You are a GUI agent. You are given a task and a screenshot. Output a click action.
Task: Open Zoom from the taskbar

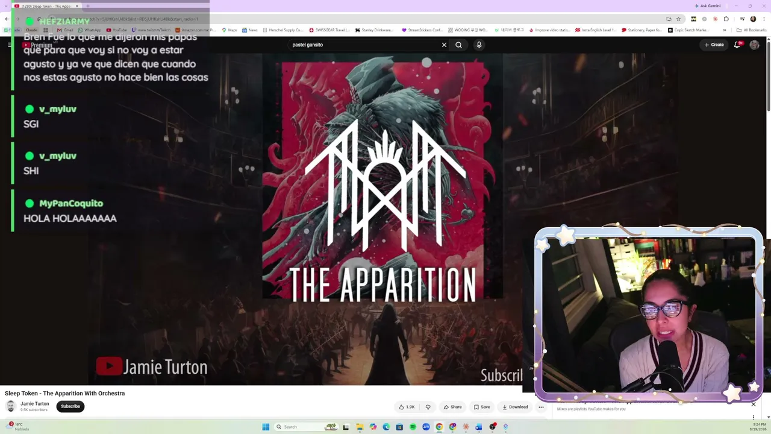click(426, 427)
